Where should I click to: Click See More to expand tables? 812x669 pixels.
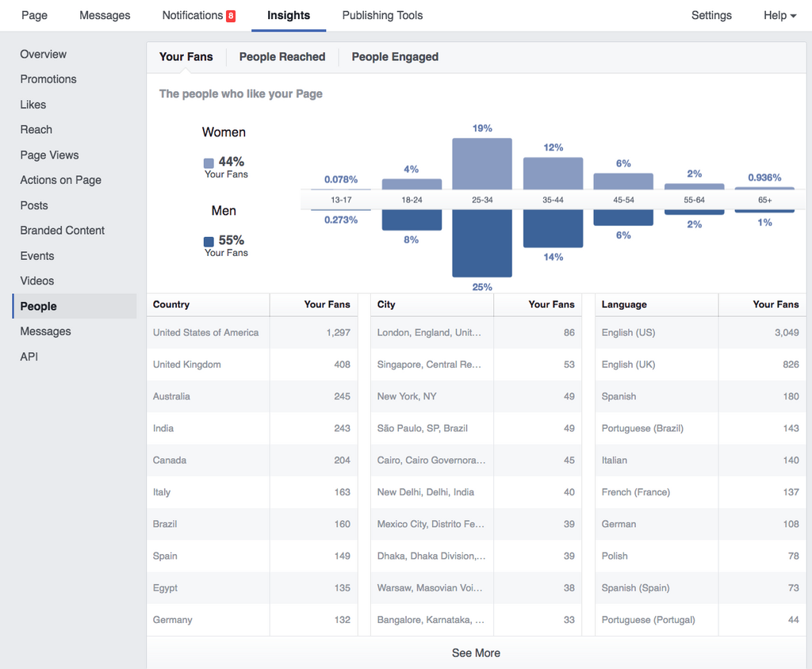476,653
